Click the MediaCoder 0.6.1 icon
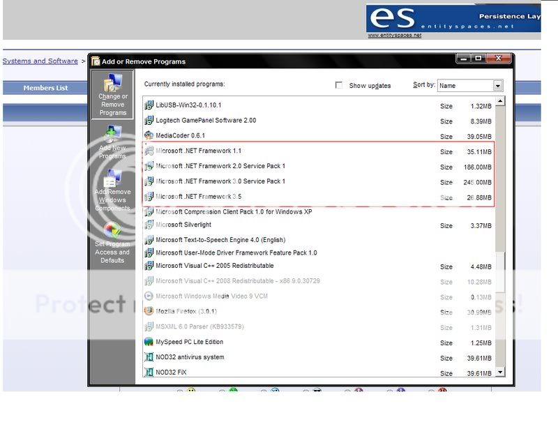The image size is (558, 422). (x=149, y=136)
